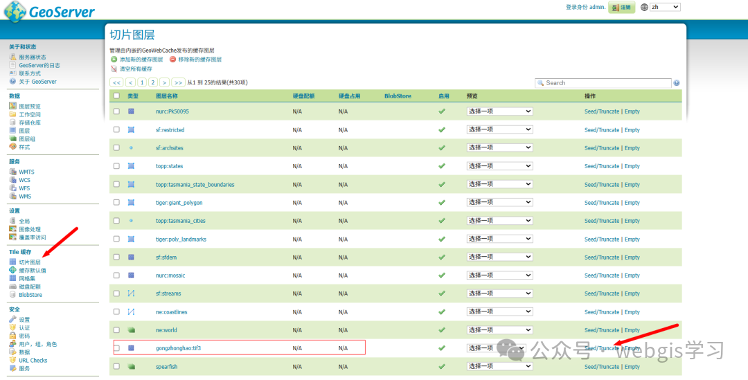Open 服务器状态 server status page
748x380 pixels.
click(x=33, y=57)
